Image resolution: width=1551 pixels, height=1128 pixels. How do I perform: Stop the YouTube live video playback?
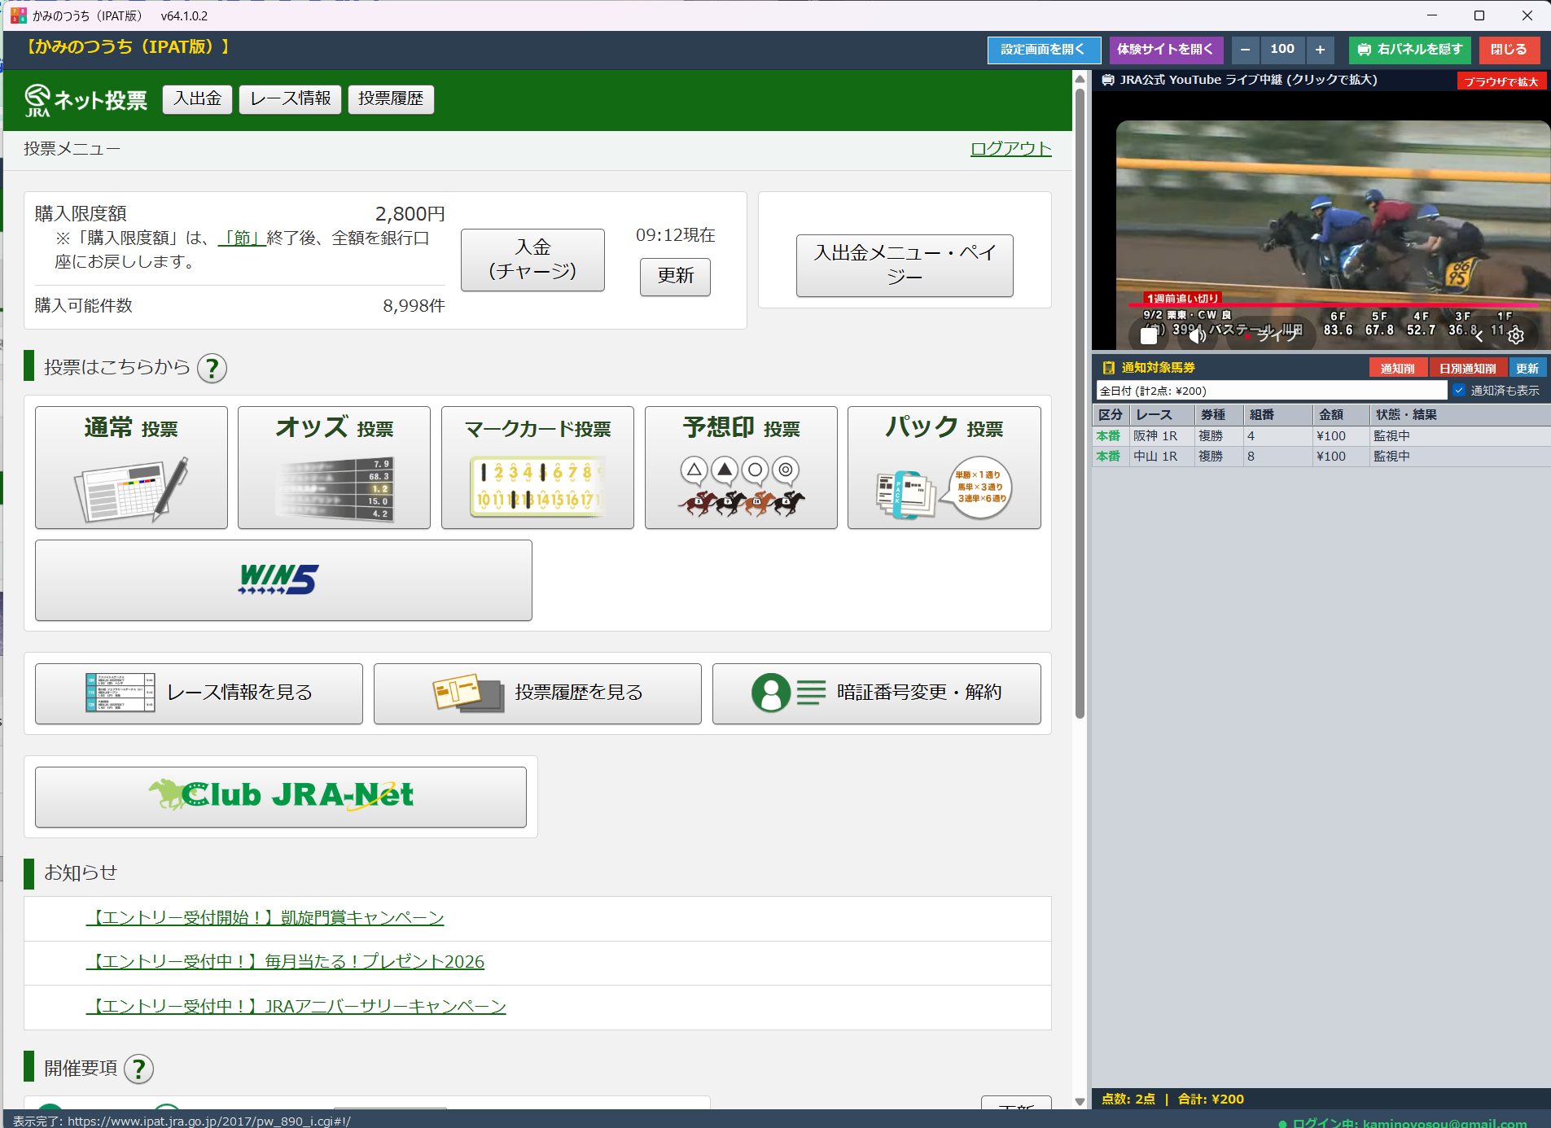pyautogui.click(x=1149, y=334)
